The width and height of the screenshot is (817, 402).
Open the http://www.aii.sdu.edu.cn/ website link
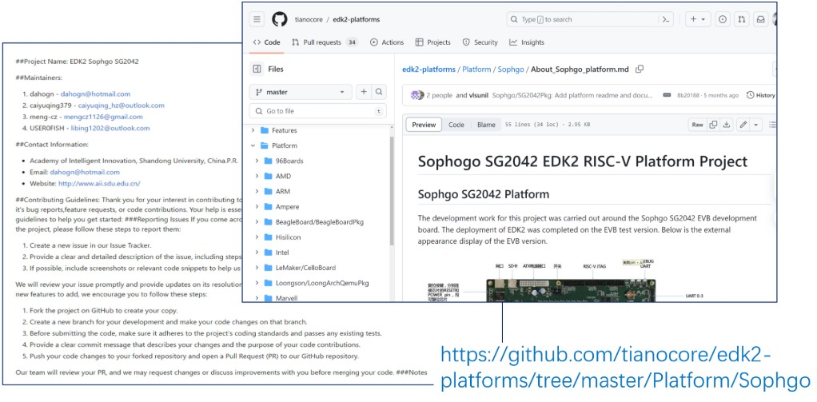99,184
